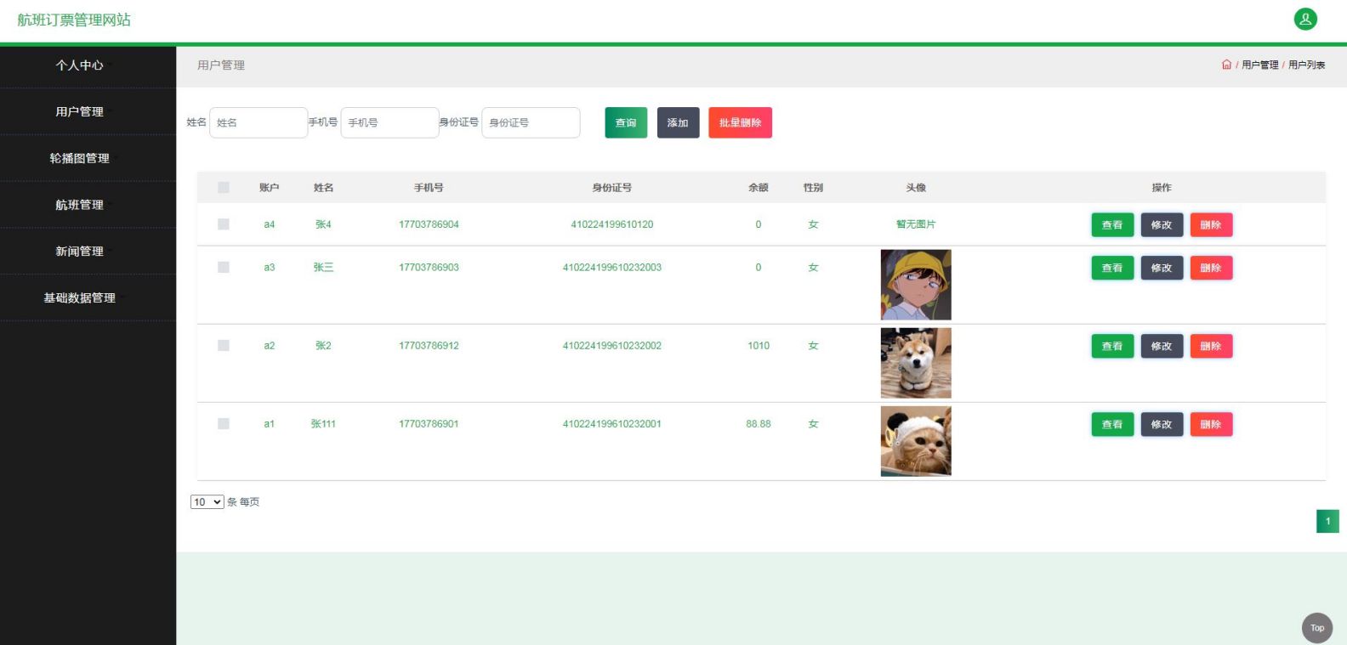Jump to top with Top button
The height and width of the screenshot is (645, 1347).
coord(1317,628)
